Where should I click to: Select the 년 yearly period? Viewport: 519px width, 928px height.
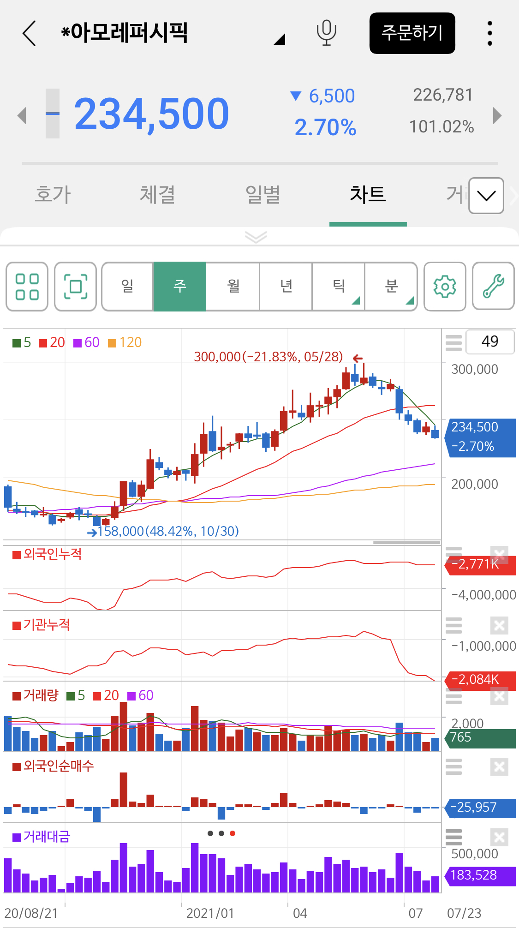click(286, 287)
